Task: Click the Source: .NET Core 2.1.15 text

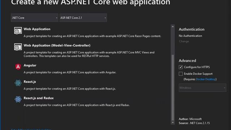Action: (194, 123)
